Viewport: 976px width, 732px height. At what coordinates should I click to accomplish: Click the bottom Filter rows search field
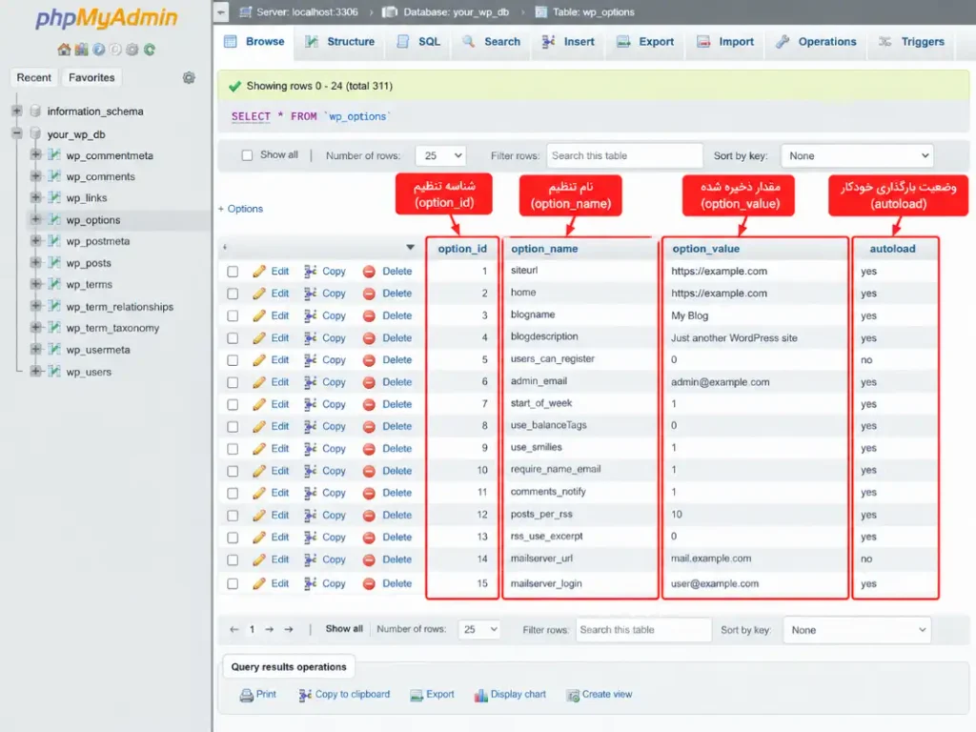click(x=643, y=630)
